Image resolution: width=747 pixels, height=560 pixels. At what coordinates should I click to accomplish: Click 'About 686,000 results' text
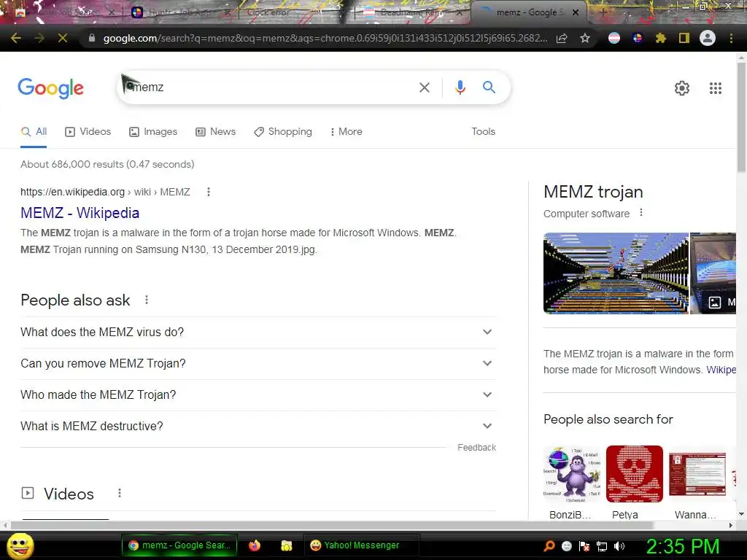tap(107, 164)
